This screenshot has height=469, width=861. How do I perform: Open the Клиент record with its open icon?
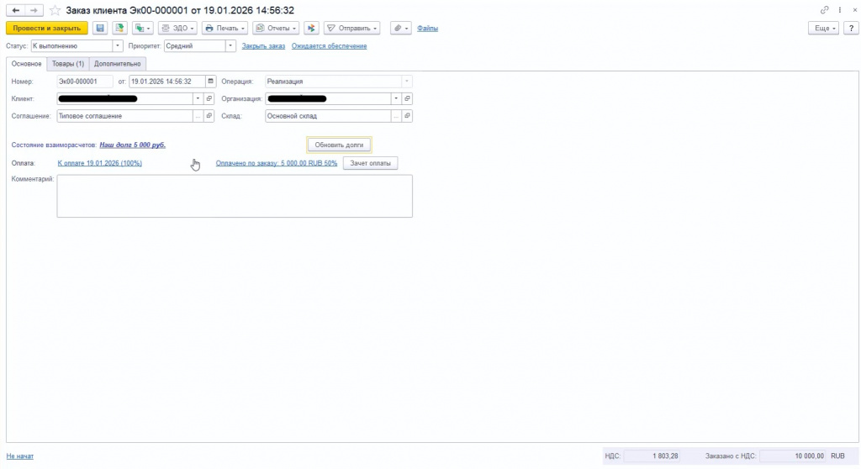[x=209, y=99]
